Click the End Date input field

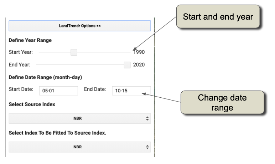(x=131, y=91)
